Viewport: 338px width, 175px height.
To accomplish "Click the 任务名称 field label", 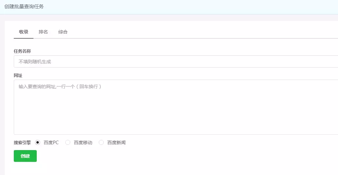I will (22, 51).
